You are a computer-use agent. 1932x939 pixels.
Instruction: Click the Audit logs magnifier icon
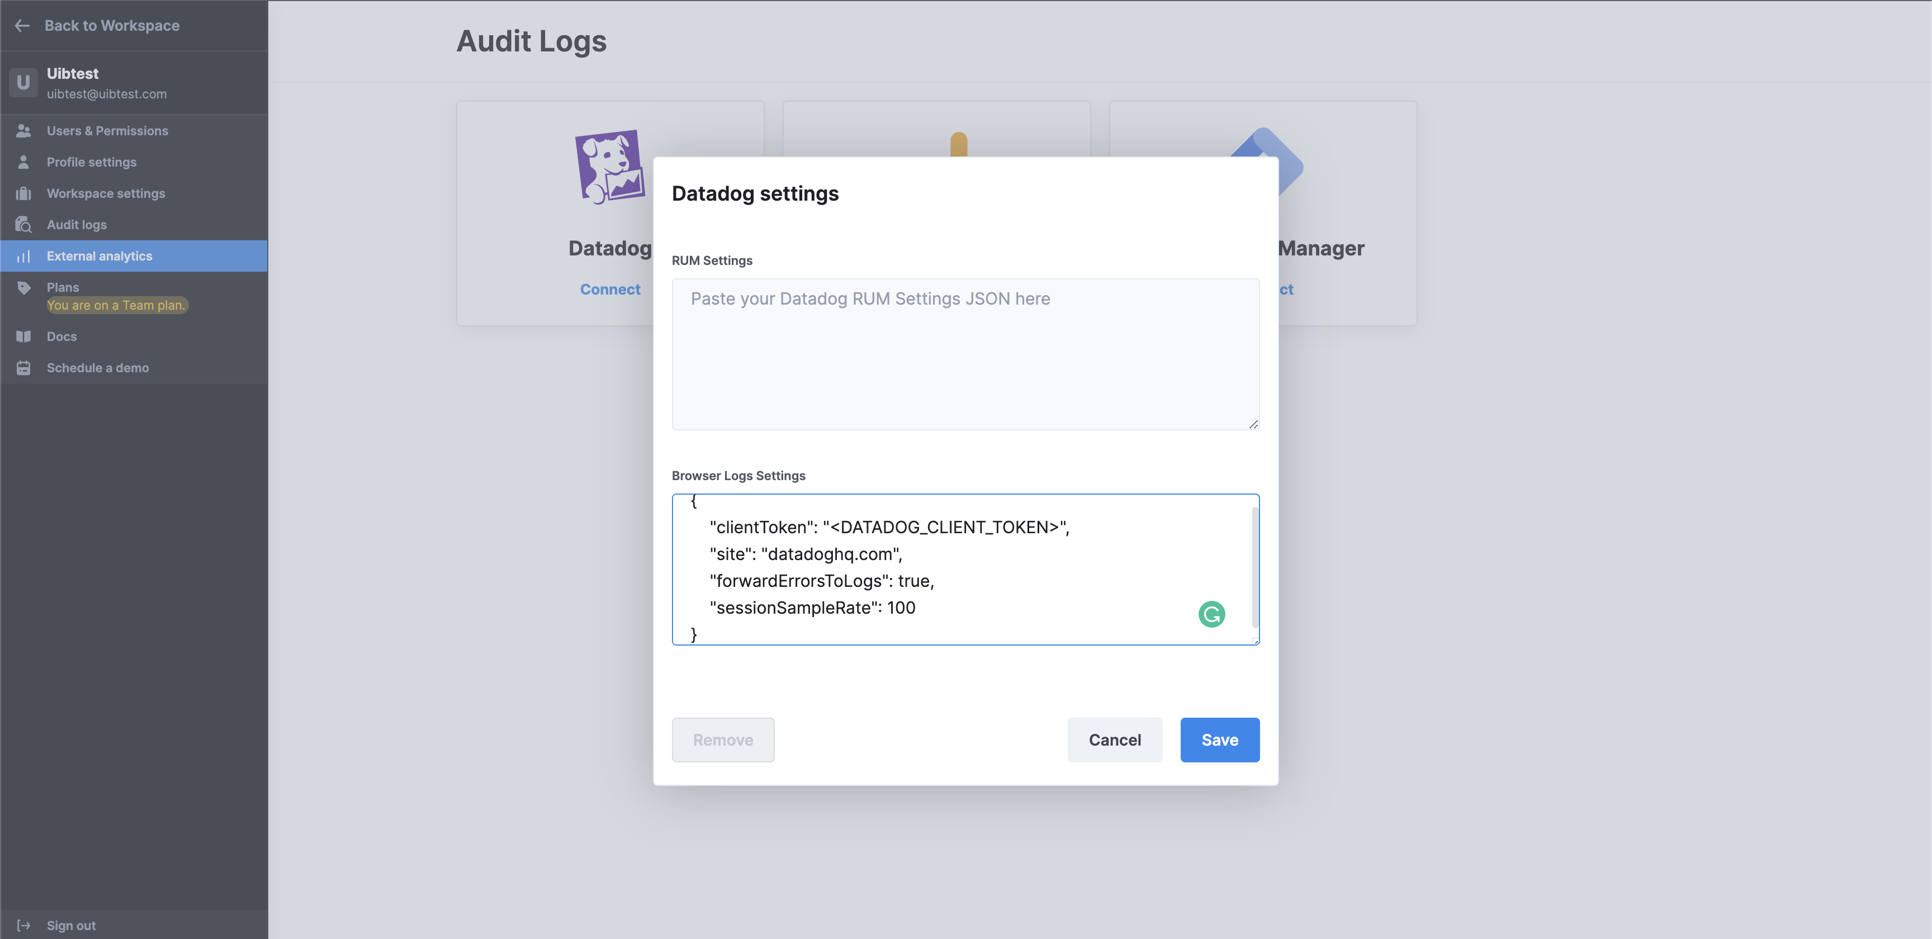pyautogui.click(x=23, y=225)
